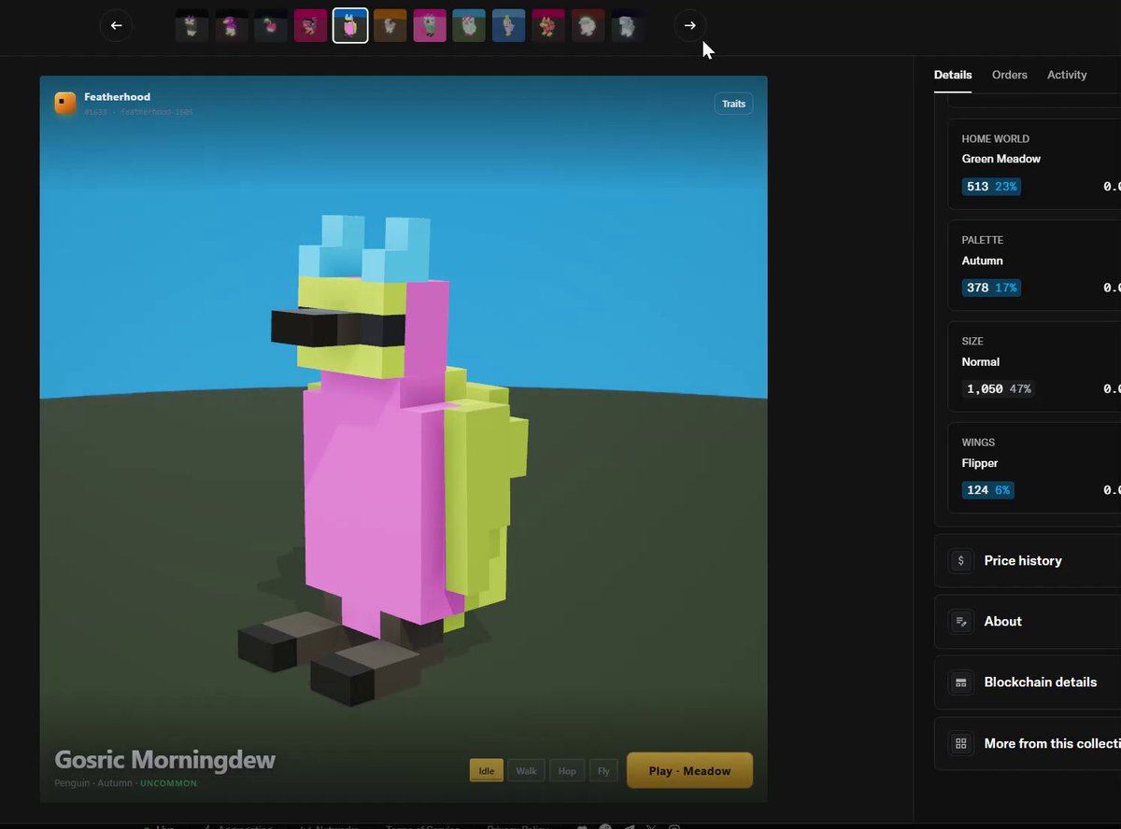
Task: Click the Traits button on the viewer
Action: tap(734, 104)
